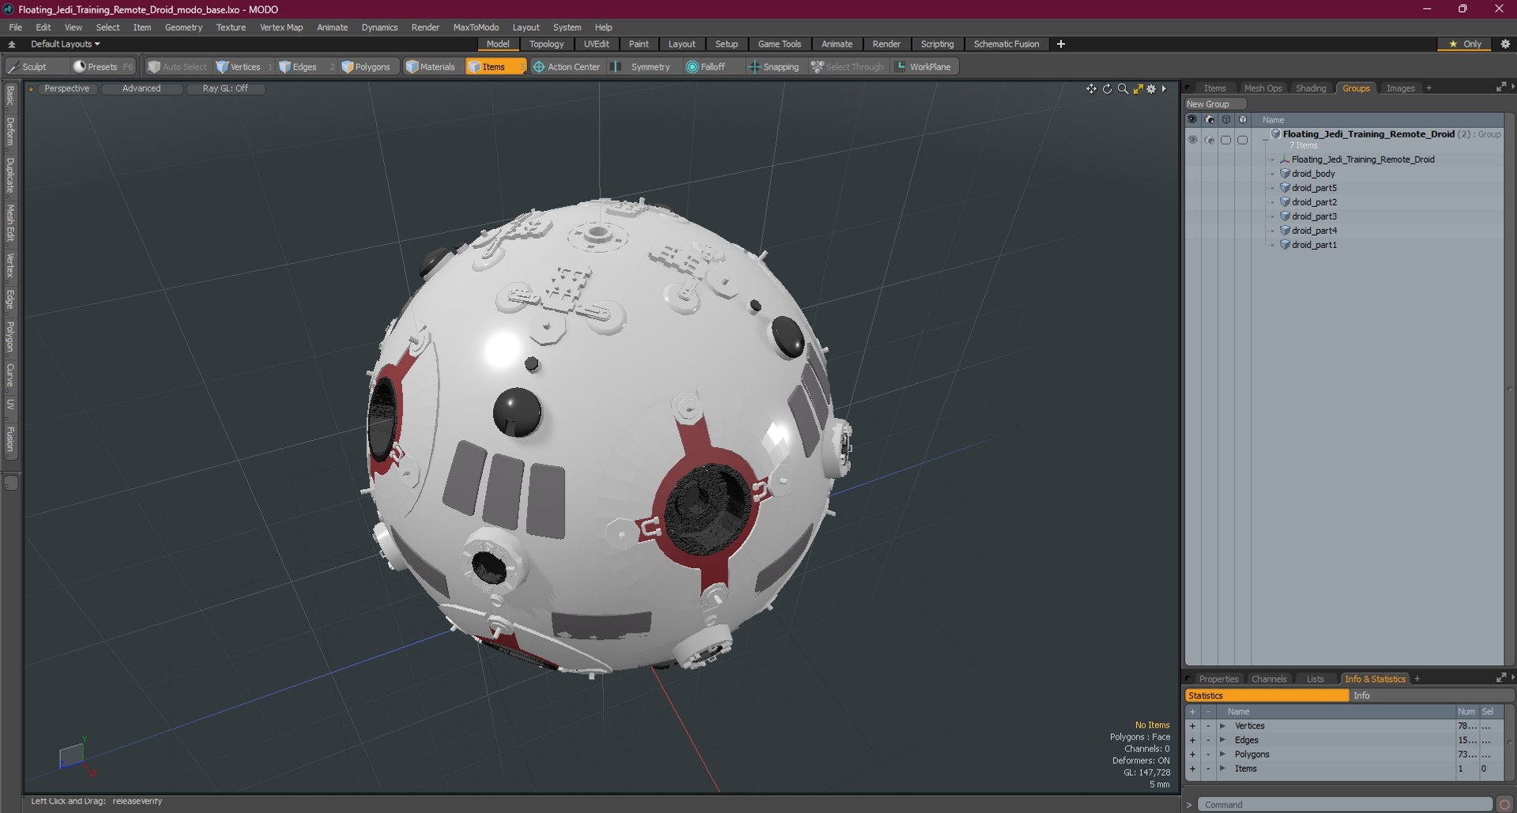Open the viewport options arrow menu
Image resolution: width=1517 pixels, height=813 pixels.
click(1164, 88)
